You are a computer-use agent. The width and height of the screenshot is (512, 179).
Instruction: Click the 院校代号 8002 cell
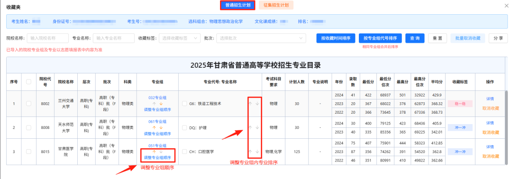click(45, 103)
